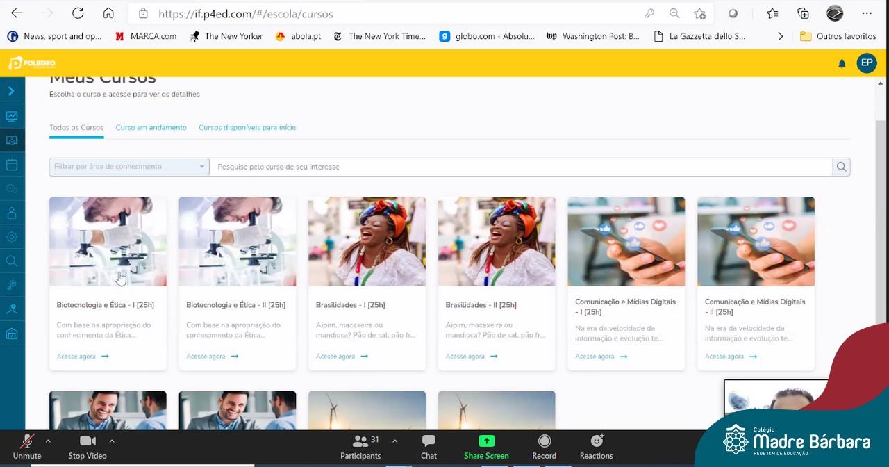
Task: Click the notification bell icon
Action: (x=842, y=64)
